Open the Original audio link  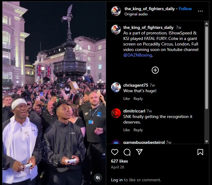pyautogui.click(x=136, y=14)
